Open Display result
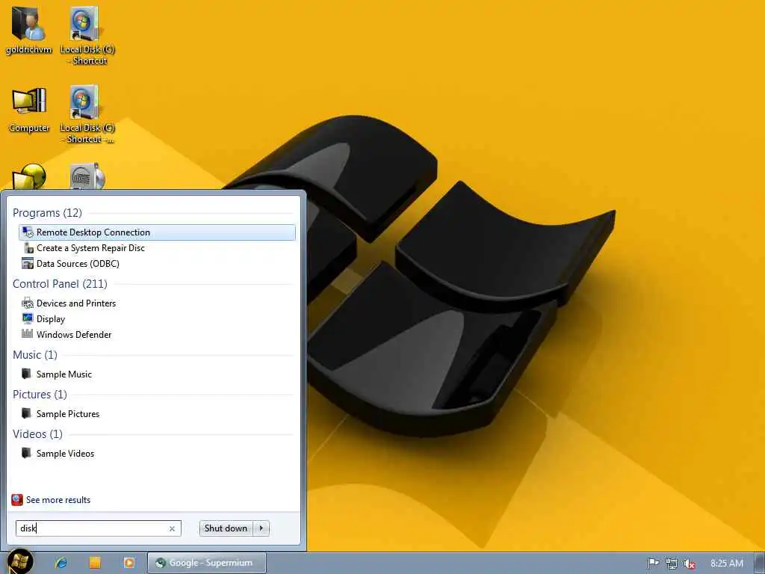This screenshot has width=765, height=574. 157,318
